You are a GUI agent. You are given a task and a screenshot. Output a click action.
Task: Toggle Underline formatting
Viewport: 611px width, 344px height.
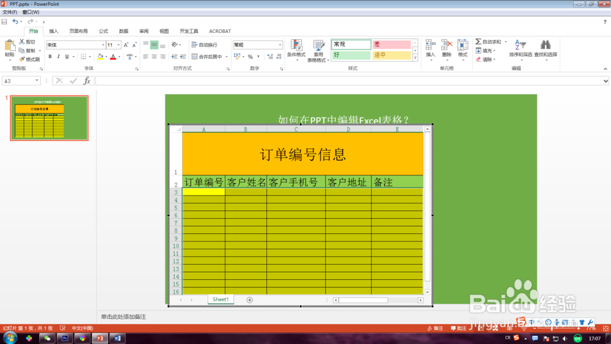67,56
